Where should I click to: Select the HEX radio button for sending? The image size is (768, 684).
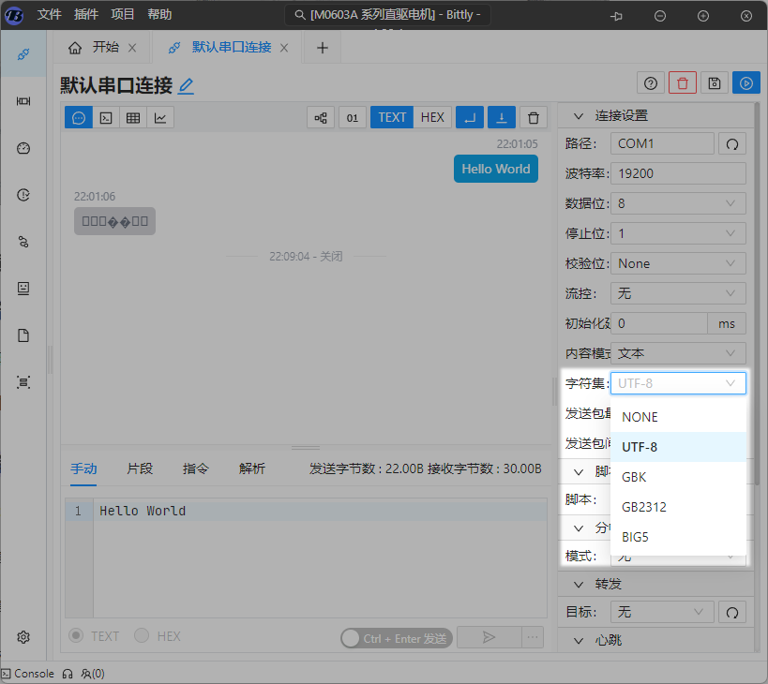pos(143,636)
